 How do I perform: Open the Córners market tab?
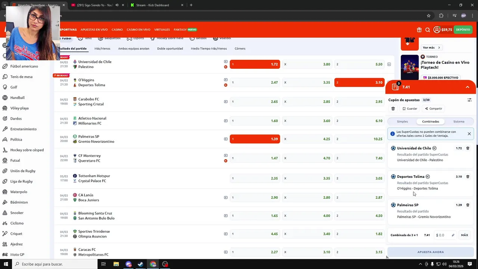(x=240, y=49)
